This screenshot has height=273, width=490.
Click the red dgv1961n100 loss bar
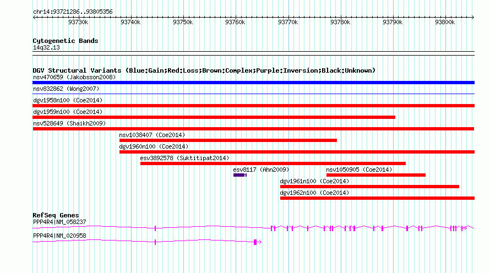click(369, 187)
